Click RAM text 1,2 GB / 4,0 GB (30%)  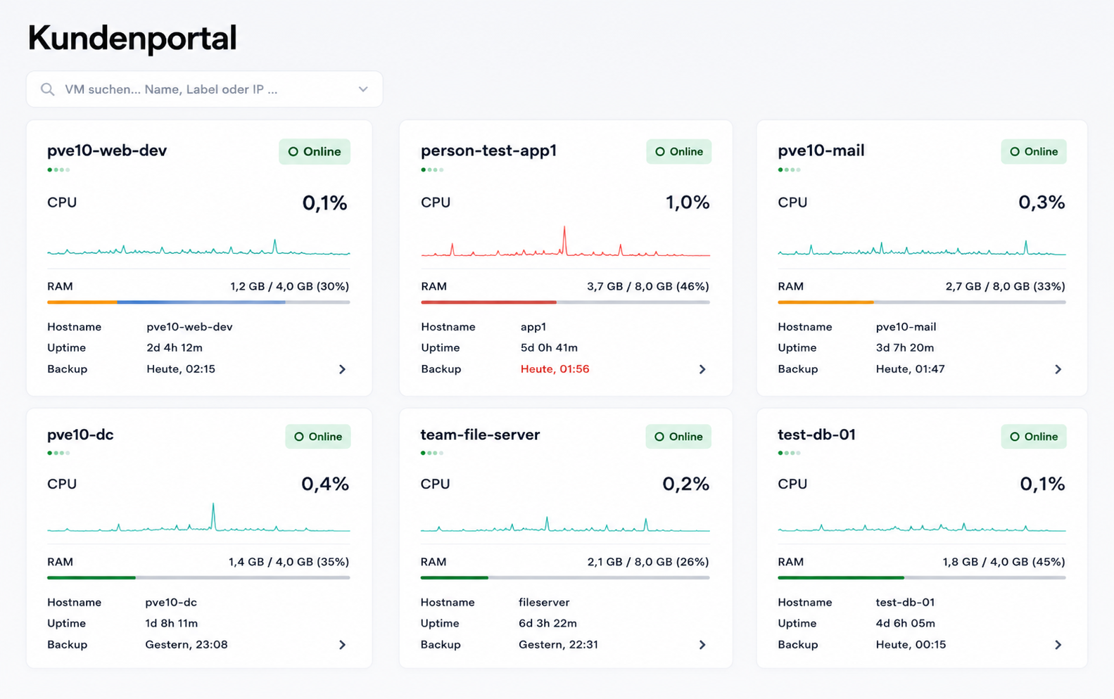[290, 287]
